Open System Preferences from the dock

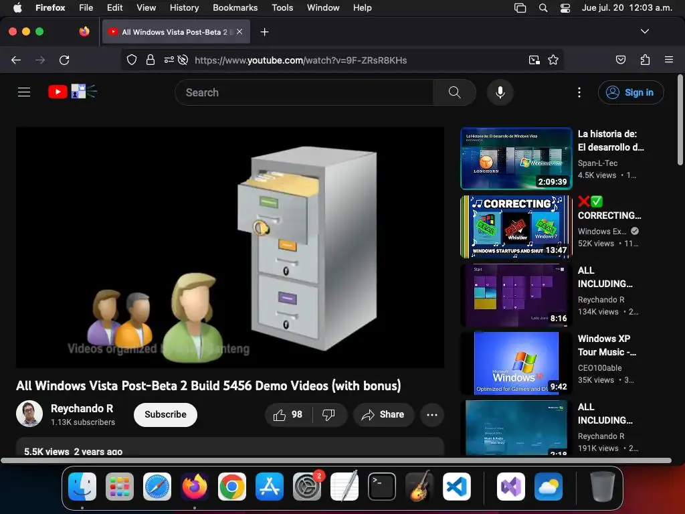coord(306,487)
